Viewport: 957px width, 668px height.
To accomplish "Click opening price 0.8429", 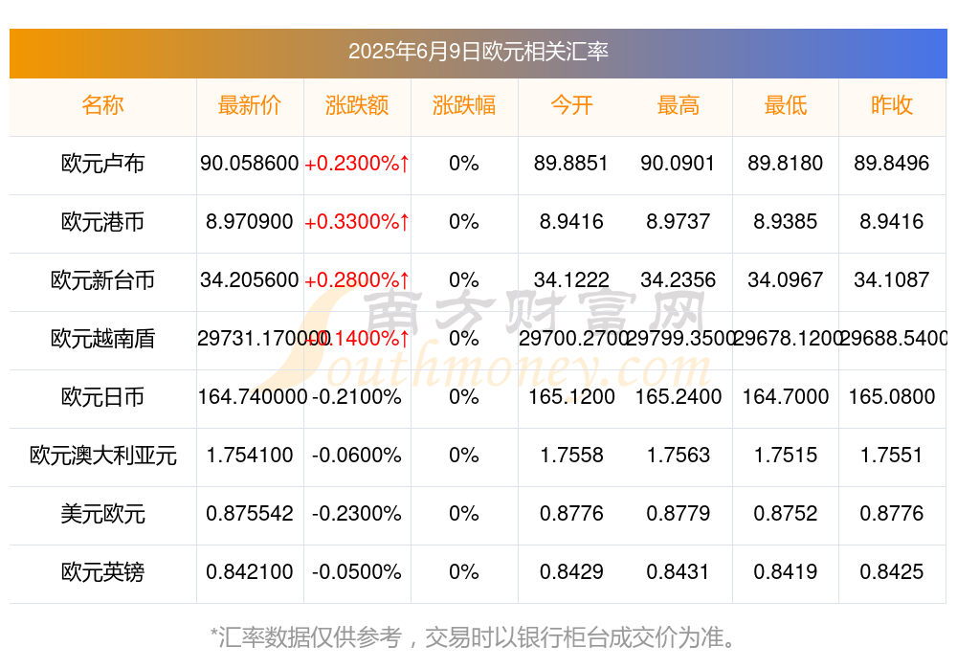I will (x=571, y=572).
